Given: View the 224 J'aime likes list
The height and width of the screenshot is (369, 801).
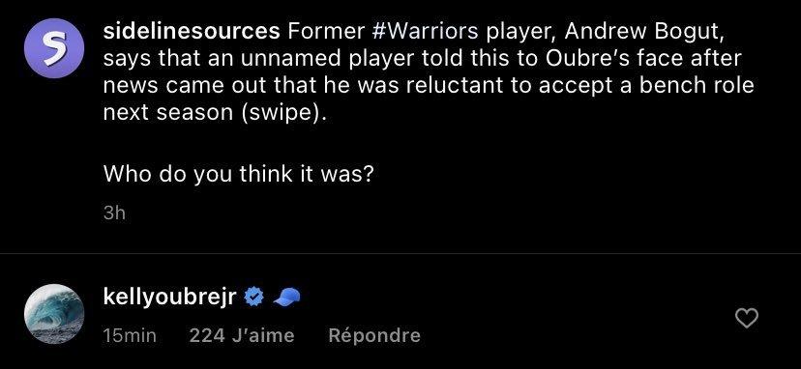Looking at the screenshot, I should [x=242, y=335].
